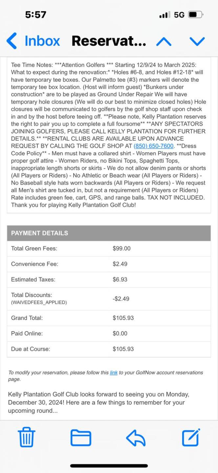Tap the Reservation email title
The image size is (218, 473).
[109, 41]
